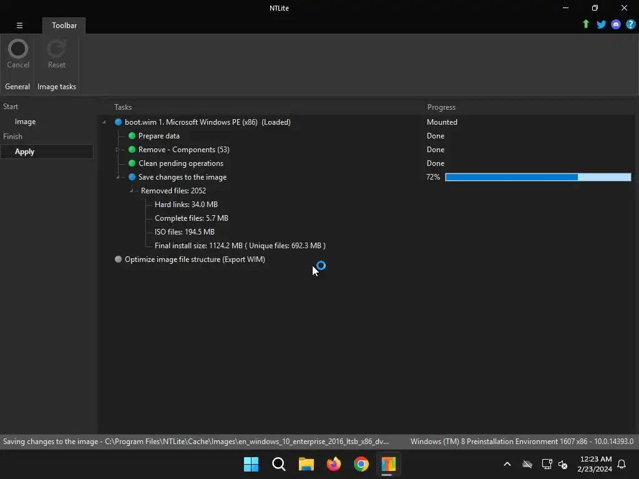Click the Cancel button icon
This screenshot has height=479, width=639.
[18, 49]
